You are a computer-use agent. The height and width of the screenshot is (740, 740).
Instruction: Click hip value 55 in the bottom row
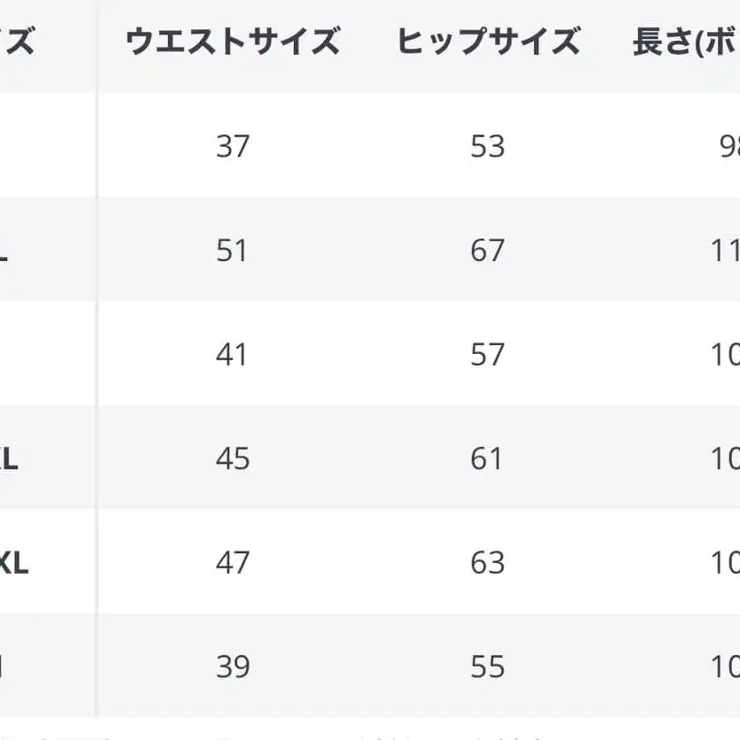pyautogui.click(x=488, y=667)
